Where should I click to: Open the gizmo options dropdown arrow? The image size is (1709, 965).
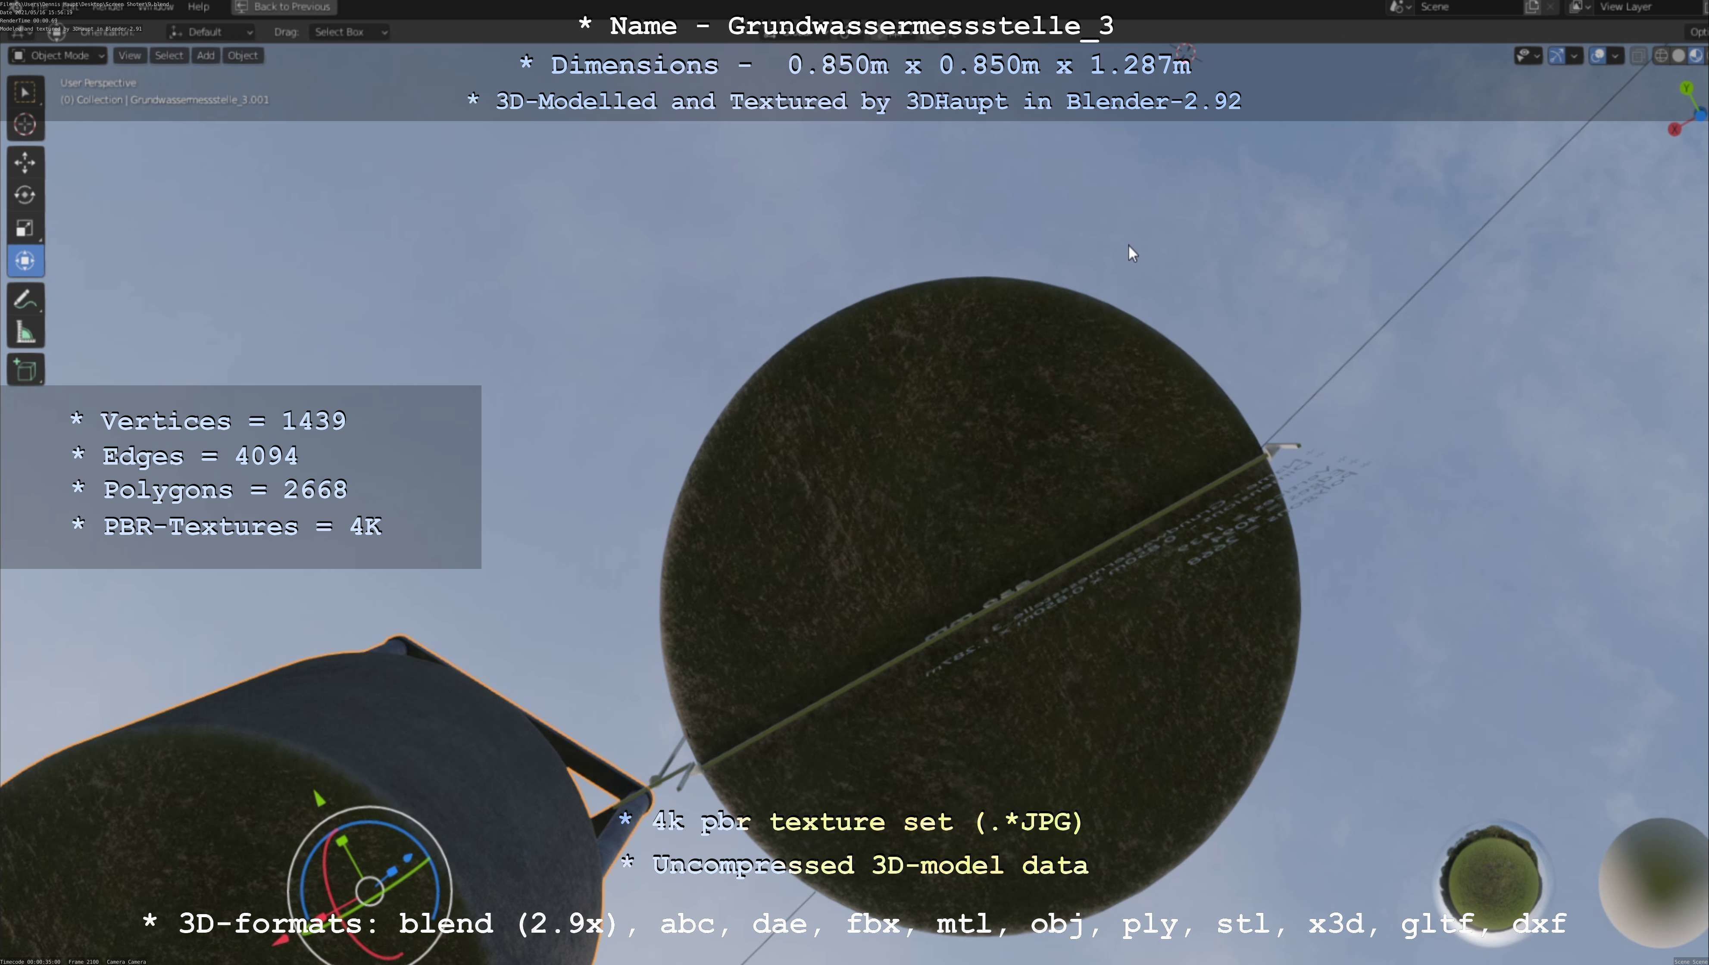[1575, 56]
